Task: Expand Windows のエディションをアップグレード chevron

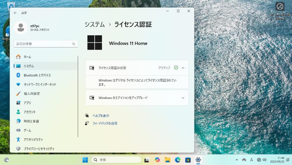Action: pos(183,98)
